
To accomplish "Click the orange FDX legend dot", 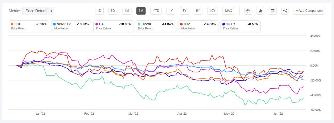I will coord(12,24).
